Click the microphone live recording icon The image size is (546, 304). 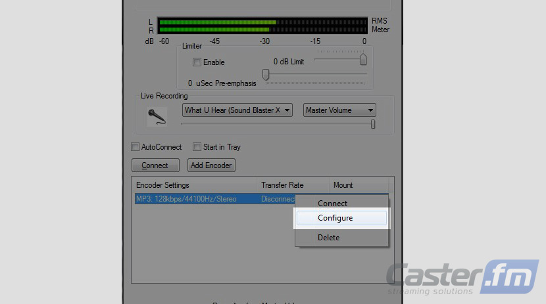coord(157,117)
